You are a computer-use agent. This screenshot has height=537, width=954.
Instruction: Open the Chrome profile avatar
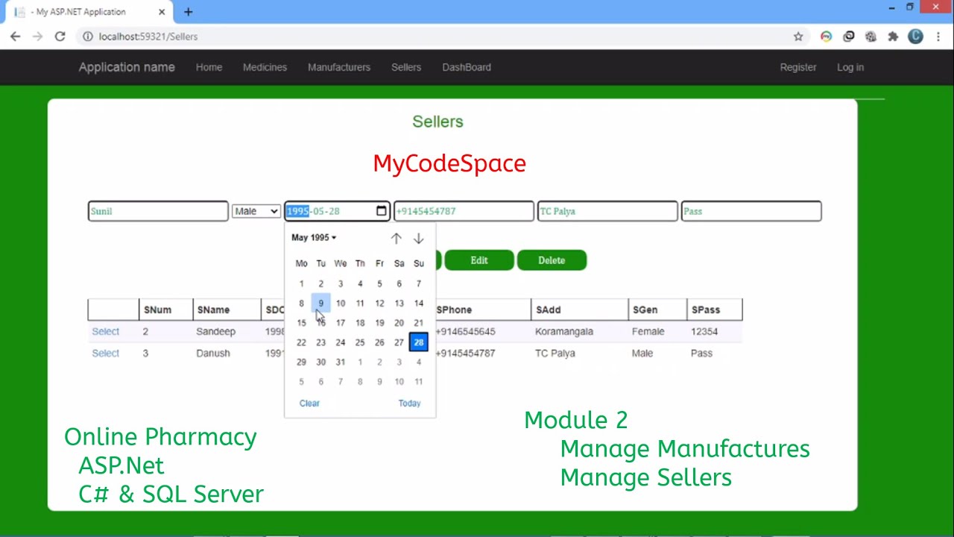[x=916, y=37]
